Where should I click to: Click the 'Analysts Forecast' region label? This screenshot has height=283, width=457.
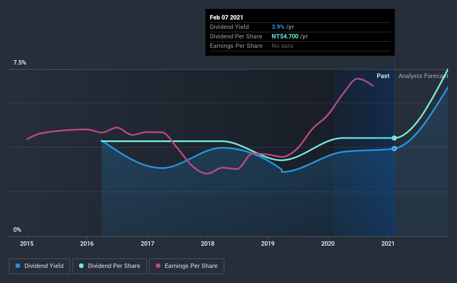[x=423, y=76]
